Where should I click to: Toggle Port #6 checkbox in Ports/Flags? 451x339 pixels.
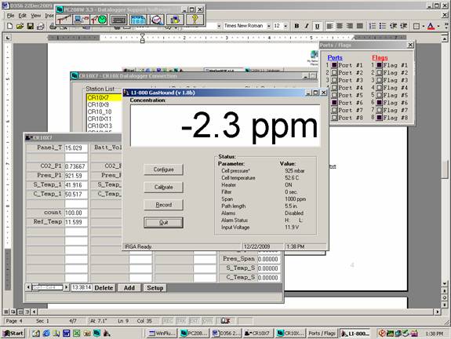[x=334, y=103]
